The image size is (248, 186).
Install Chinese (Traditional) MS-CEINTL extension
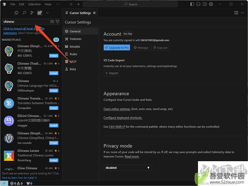pyautogui.click(x=54, y=73)
